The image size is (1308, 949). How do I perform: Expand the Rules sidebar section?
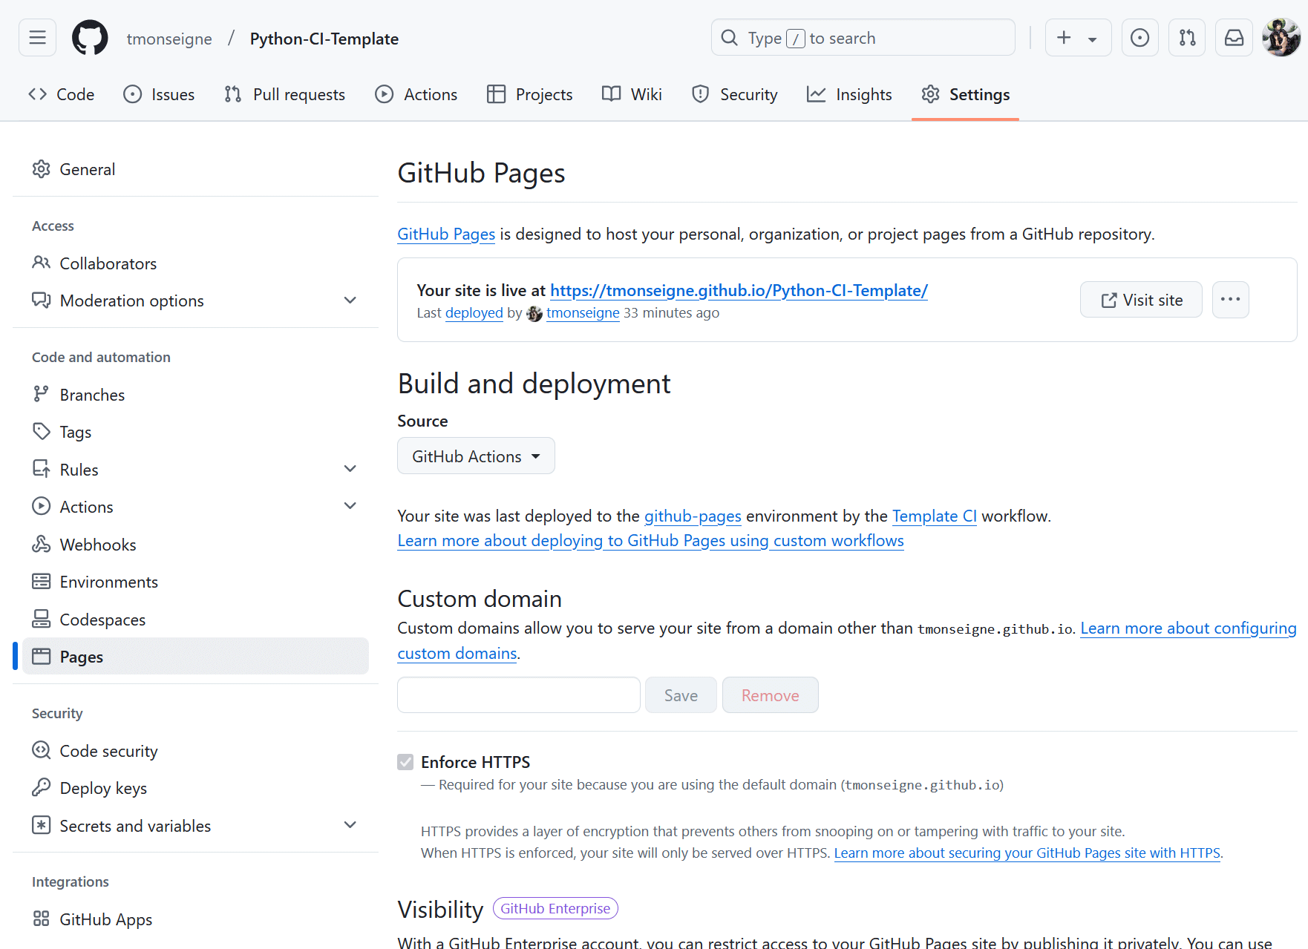point(350,469)
